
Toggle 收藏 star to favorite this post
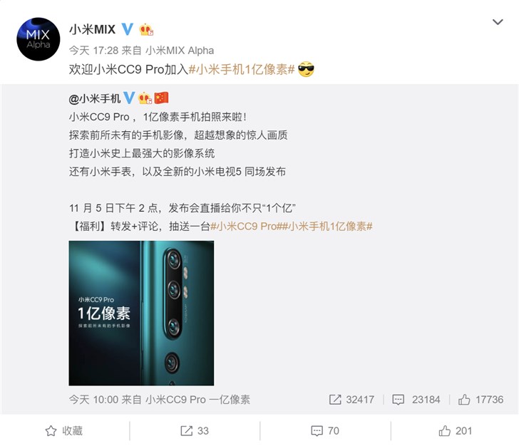pyautogui.click(x=64, y=431)
